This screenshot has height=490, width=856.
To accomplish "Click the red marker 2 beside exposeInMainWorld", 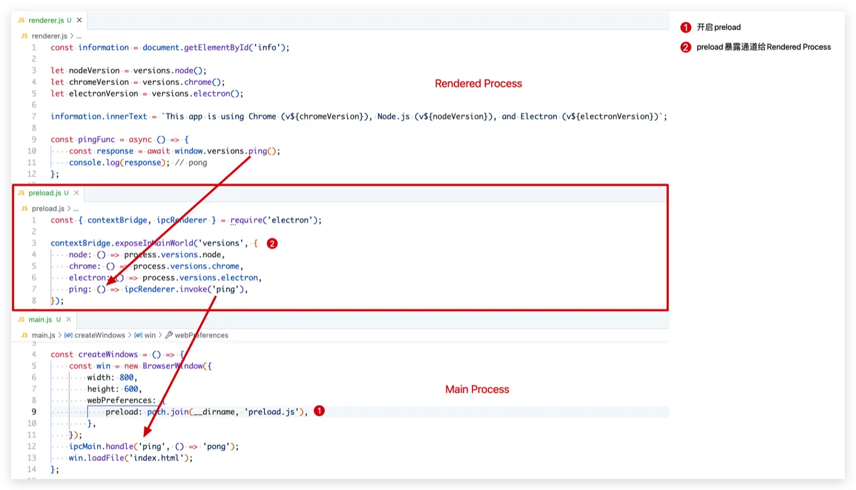I will [x=272, y=243].
